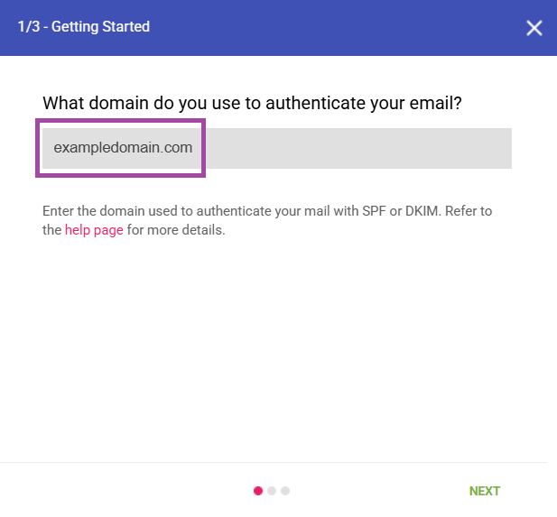Viewport: 557px width, 517px height.
Task: Jump to the second step indicator dot
Action: click(272, 491)
